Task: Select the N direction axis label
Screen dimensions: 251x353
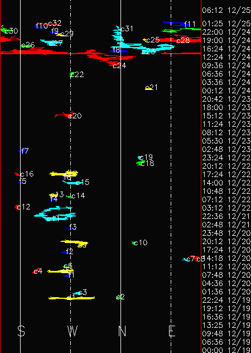Action: point(122,331)
